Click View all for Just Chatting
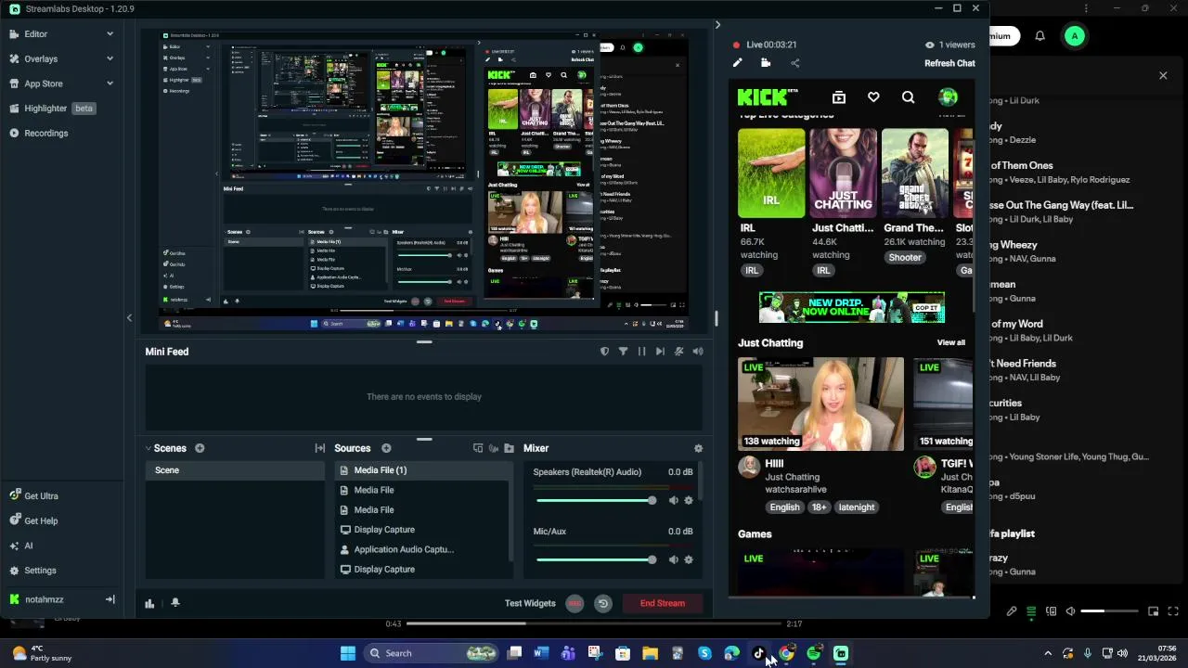The height and width of the screenshot is (668, 1188). click(x=950, y=342)
